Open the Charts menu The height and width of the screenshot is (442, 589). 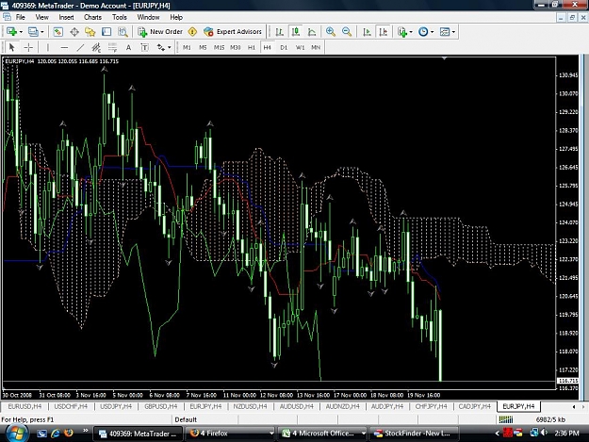(92, 17)
